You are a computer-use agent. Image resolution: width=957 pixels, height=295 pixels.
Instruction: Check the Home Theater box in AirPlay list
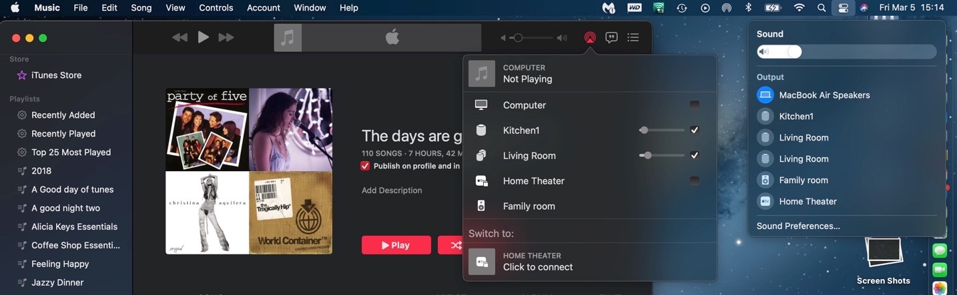[695, 180]
